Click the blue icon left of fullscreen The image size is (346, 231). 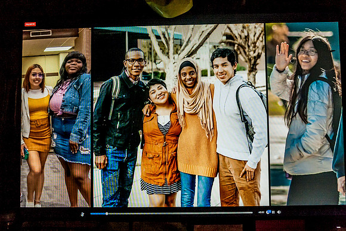click(268, 212)
